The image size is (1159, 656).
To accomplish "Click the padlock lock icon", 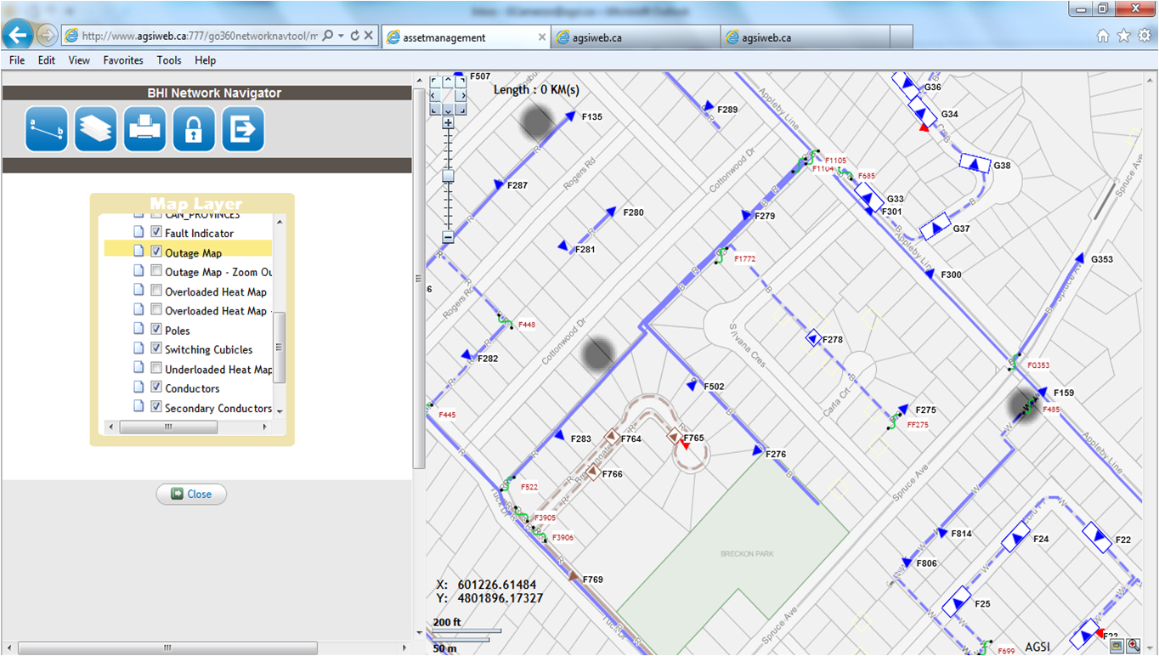I will 194,129.
